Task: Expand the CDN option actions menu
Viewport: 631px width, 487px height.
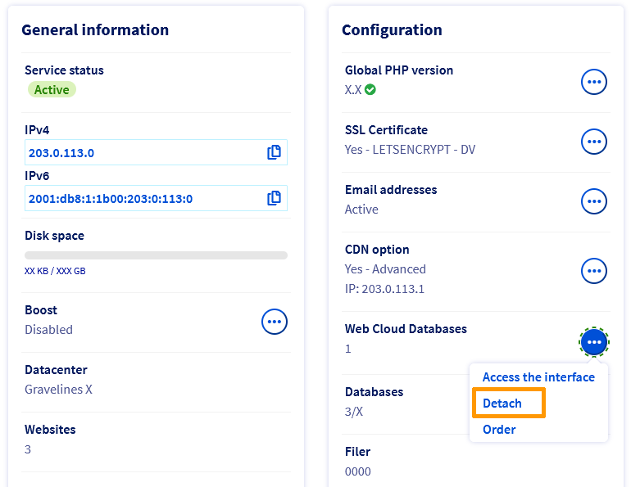Action: click(594, 270)
